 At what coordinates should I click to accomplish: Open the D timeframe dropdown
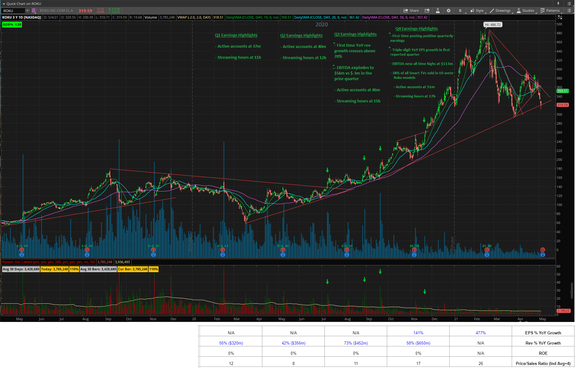[x=460, y=11]
